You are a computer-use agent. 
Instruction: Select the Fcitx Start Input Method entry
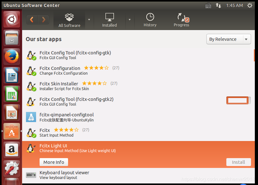coord(138,133)
